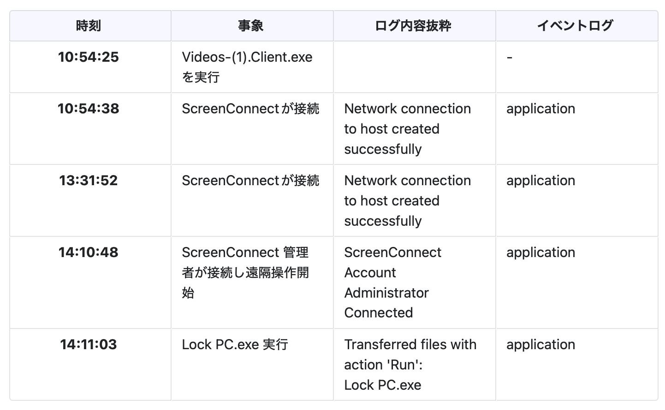Click application cell in the 14:11:03 row
The width and height of the screenshot is (665, 410).
click(x=540, y=345)
